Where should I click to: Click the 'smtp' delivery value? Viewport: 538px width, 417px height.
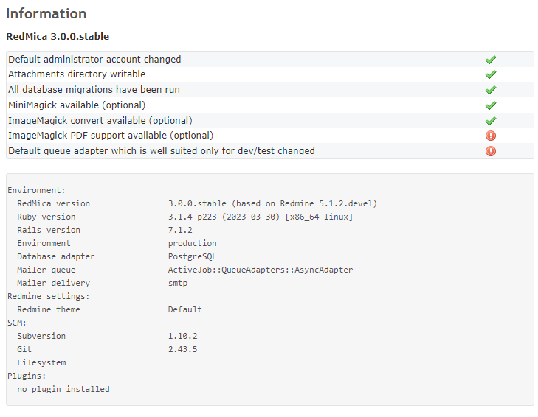click(178, 284)
